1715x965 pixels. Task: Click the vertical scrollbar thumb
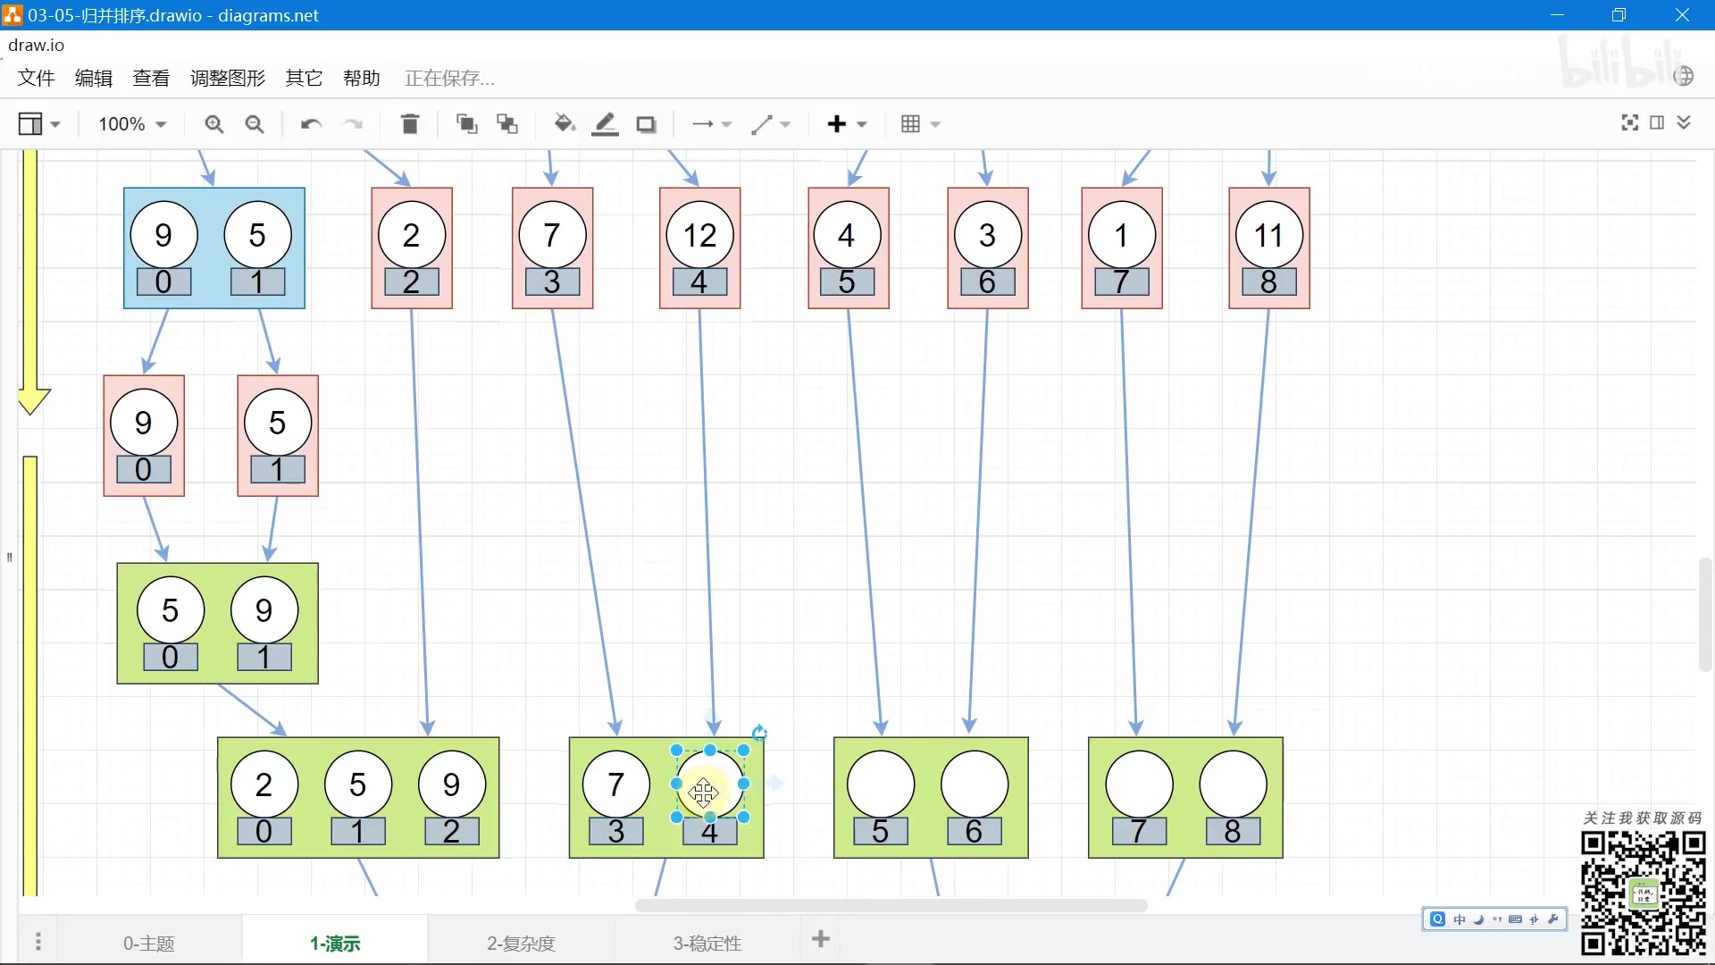[1705, 615]
